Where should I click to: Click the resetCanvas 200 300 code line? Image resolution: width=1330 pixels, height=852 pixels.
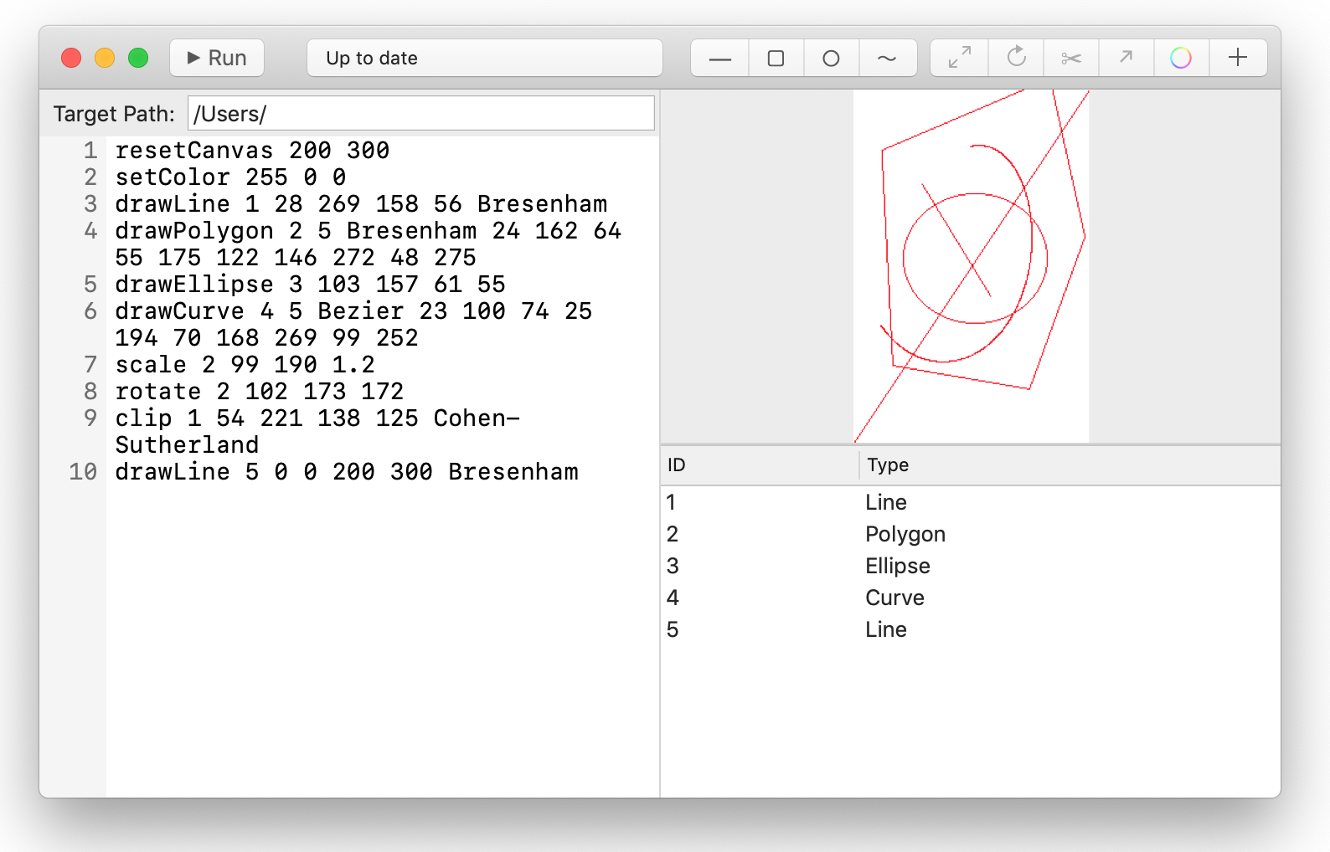click(252, 151)
